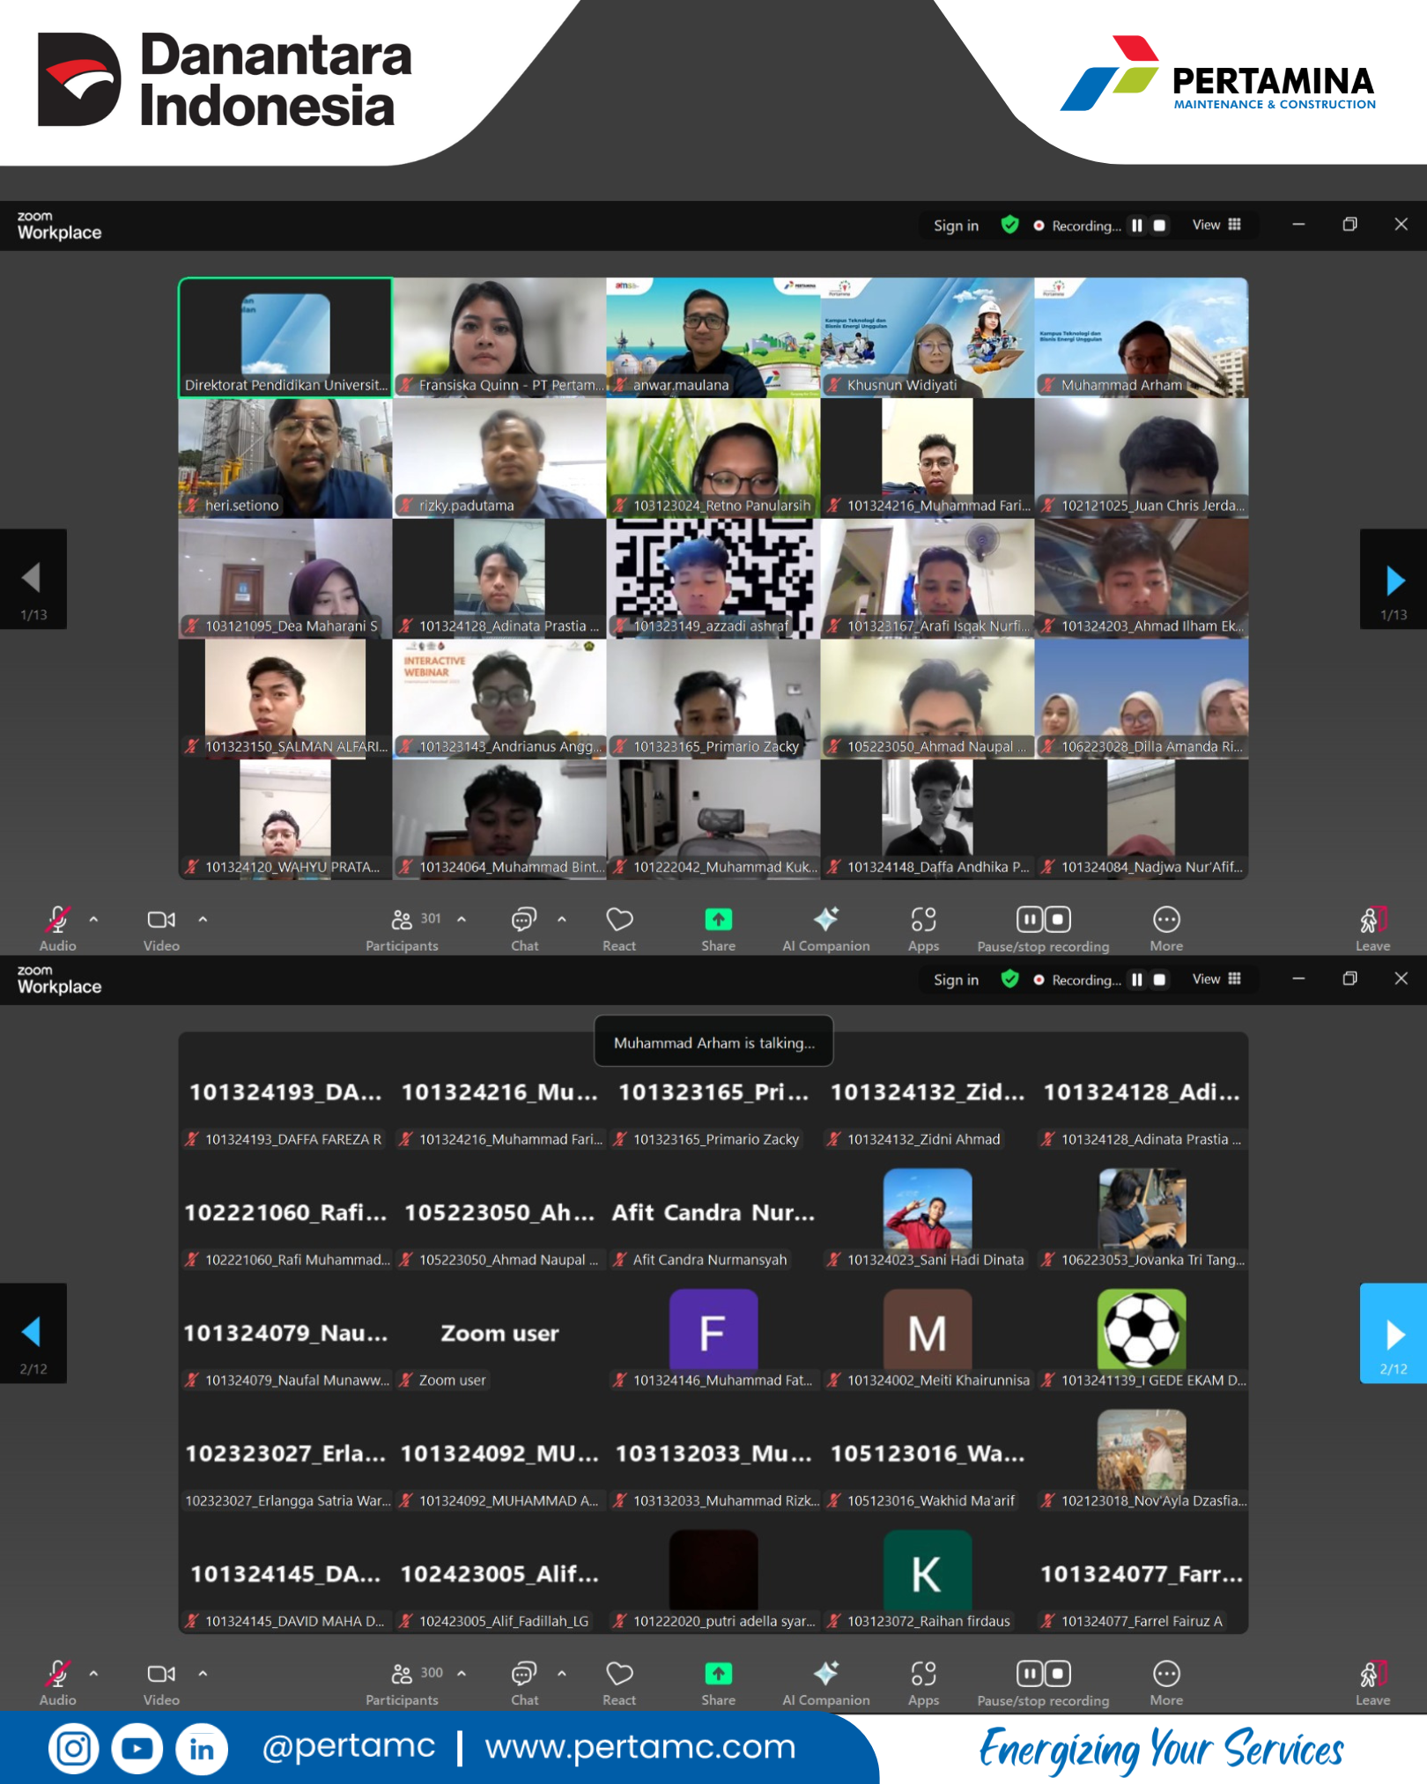Expand Chat options caret in upper Zoom window
The width and height of the screenshot is (1427, 1784).
[x=561, y=919]
